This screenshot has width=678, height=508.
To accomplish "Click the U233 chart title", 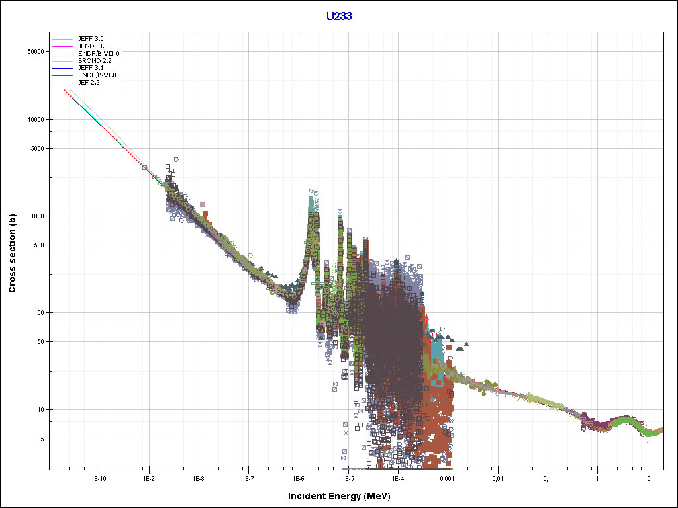I will point(338,16).
